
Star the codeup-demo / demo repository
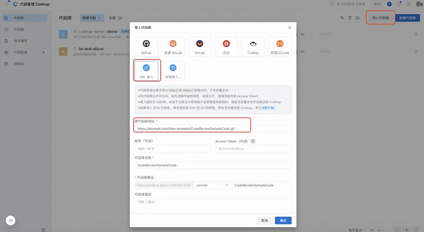click(416, 34)
